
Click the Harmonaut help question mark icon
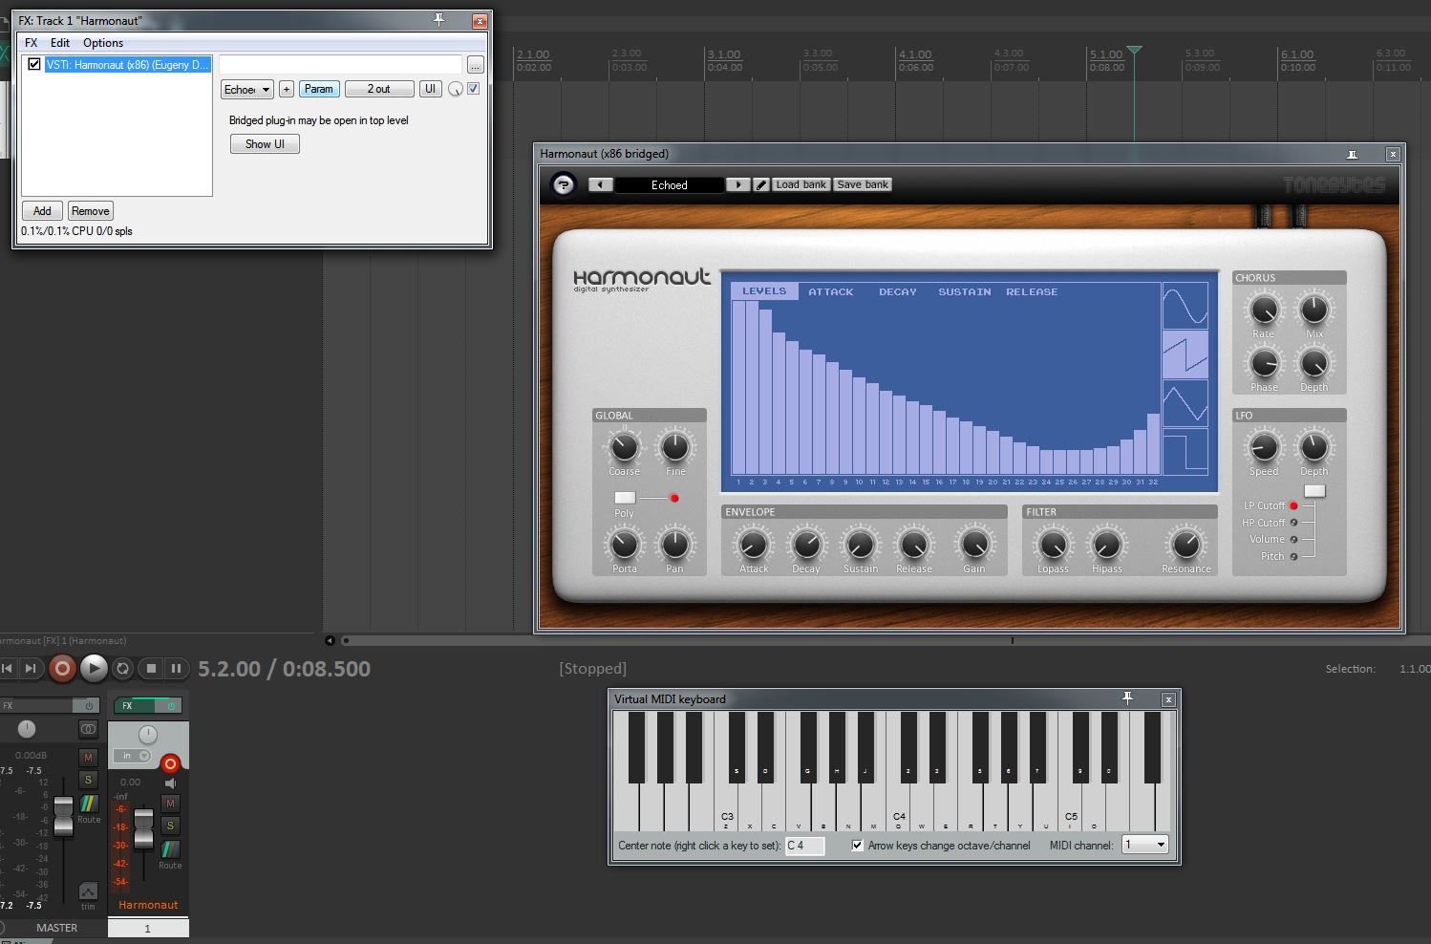point(564,184)
